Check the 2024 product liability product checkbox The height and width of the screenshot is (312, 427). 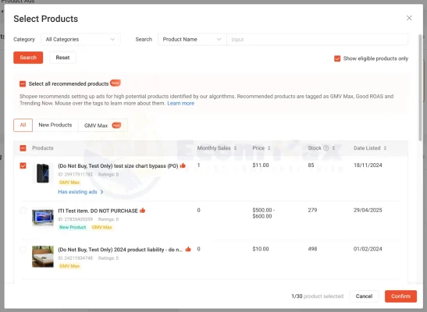pos(23,250)
